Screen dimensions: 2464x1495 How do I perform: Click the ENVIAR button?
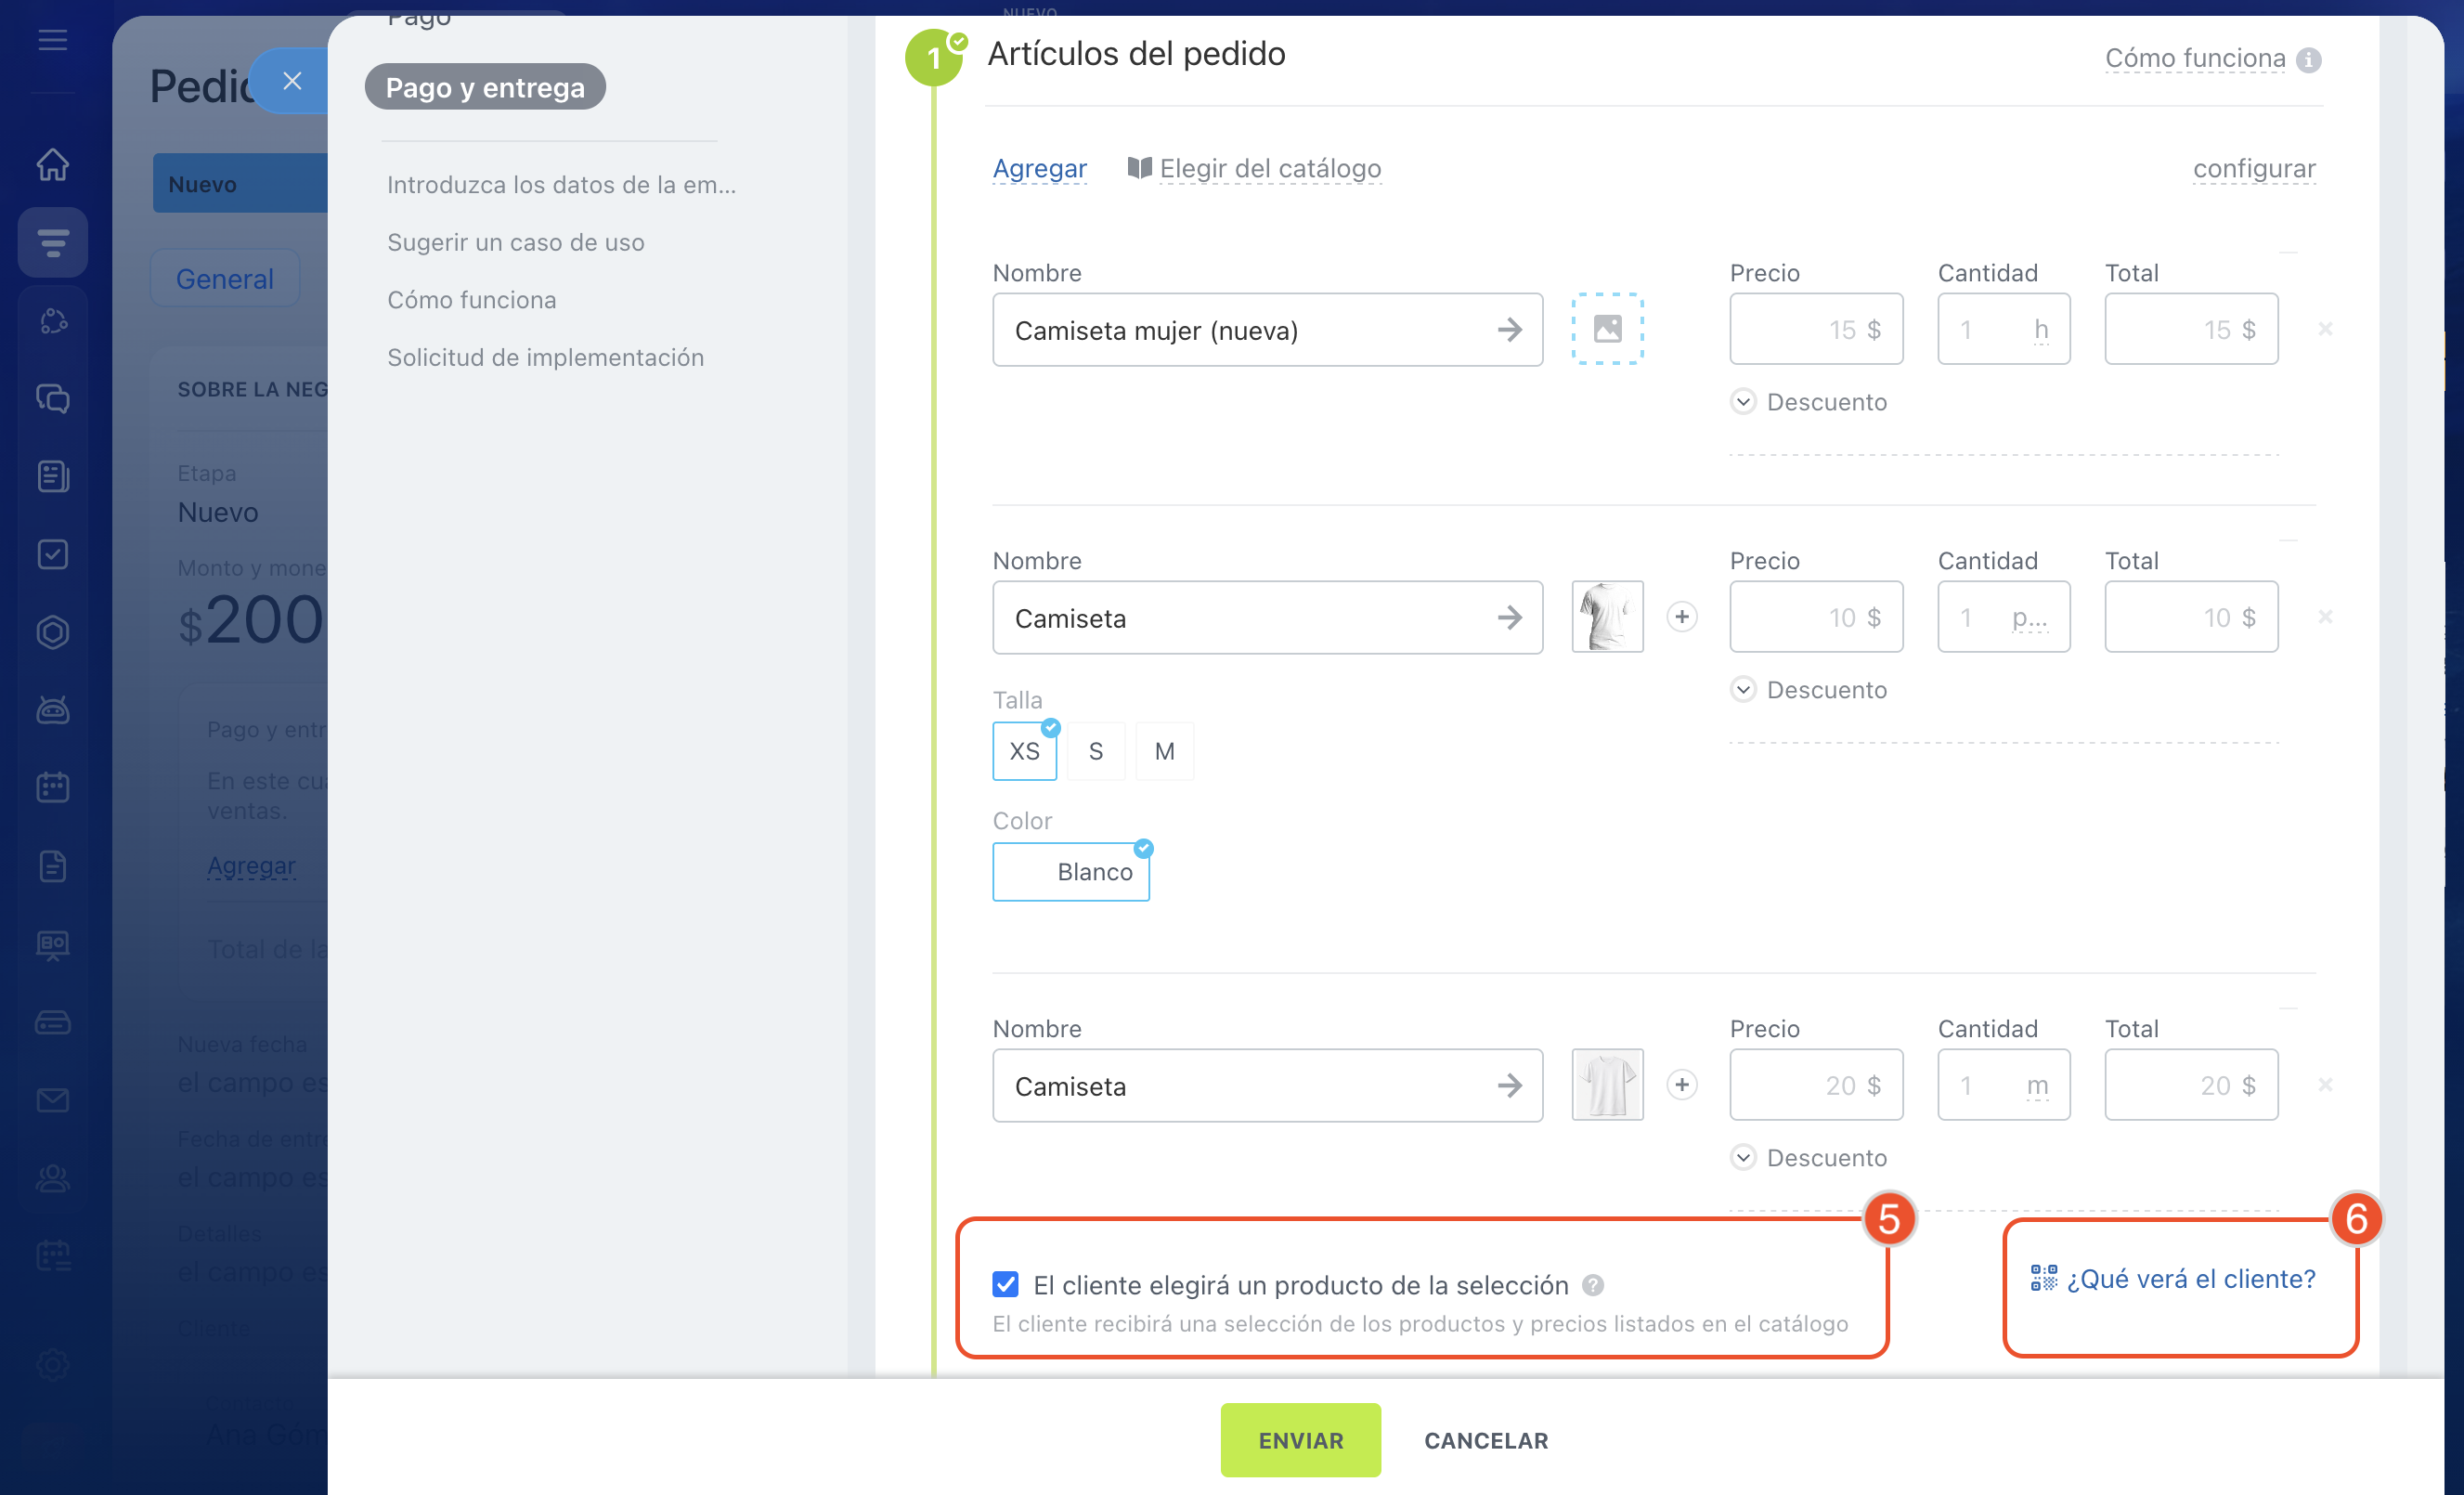(1300, 1440)
